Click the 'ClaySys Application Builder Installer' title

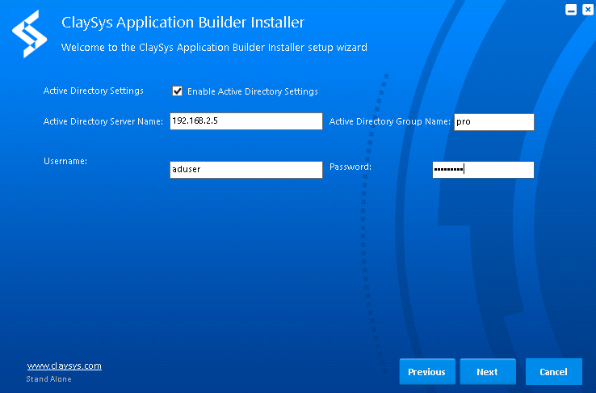pyautogui.click(x=183, y=23)
